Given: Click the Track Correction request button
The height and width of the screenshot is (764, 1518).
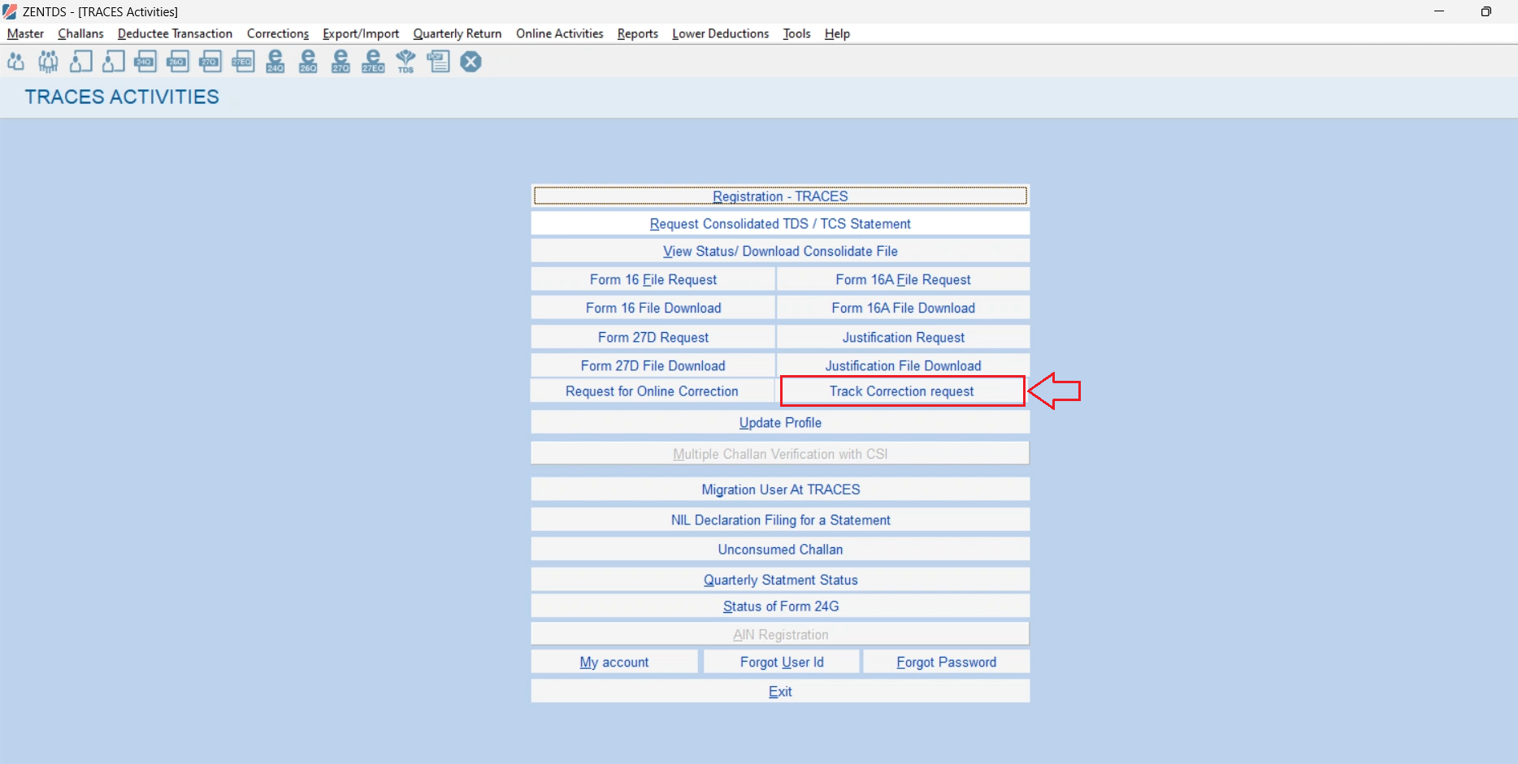Looking at the screenshot, I should (x=902, y=391).
